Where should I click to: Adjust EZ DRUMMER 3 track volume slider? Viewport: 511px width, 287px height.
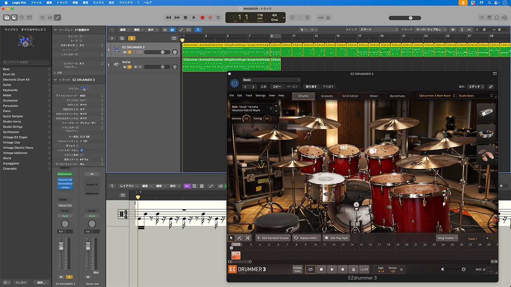[157, 52]
